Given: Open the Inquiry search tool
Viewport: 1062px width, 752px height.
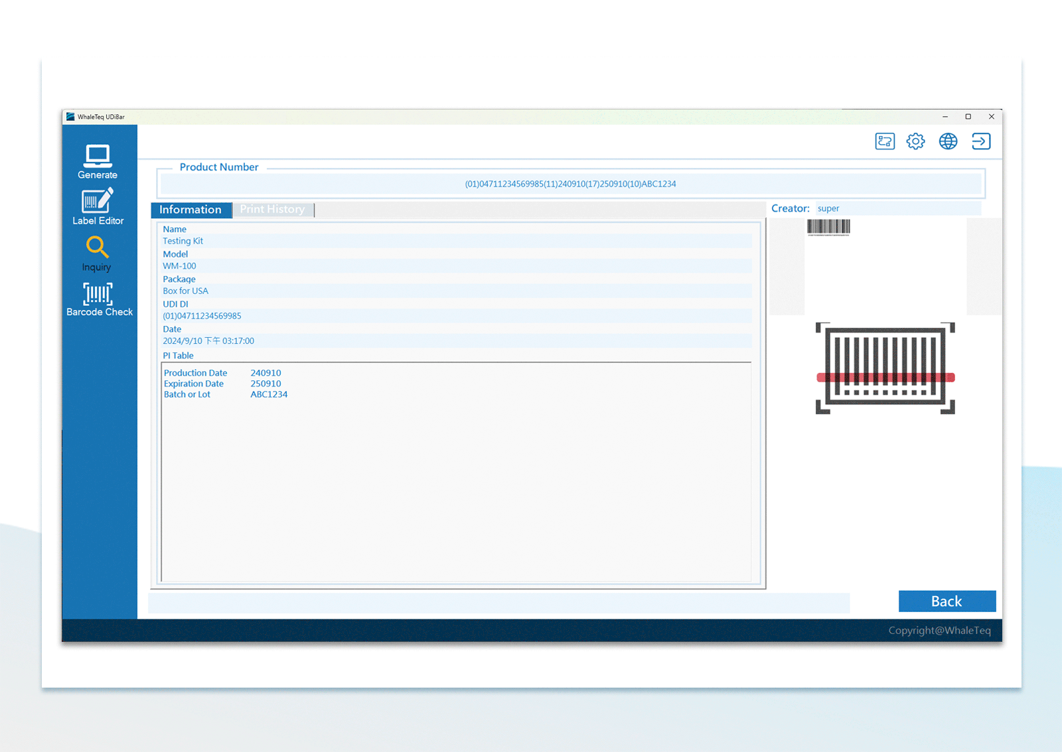Looking at the screenshot, I should point(97,254).
